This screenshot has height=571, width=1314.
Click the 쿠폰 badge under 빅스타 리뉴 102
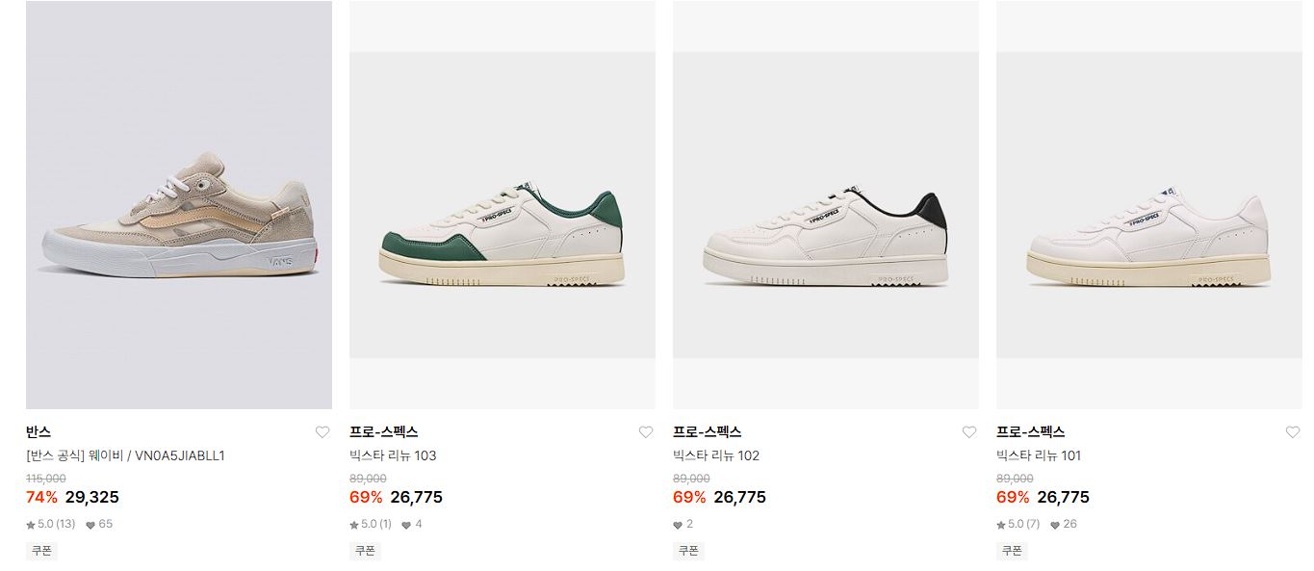coord(688,551)
